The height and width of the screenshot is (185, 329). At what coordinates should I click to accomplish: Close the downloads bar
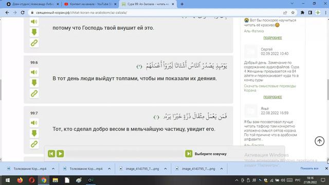326,169
